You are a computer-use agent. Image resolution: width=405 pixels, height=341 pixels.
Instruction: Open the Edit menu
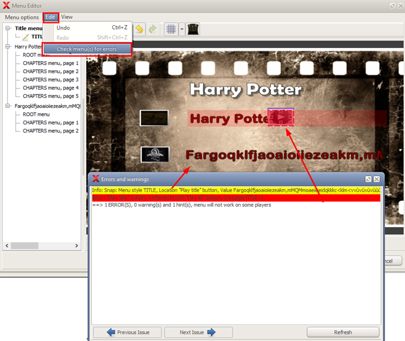(x=50, y=17)
